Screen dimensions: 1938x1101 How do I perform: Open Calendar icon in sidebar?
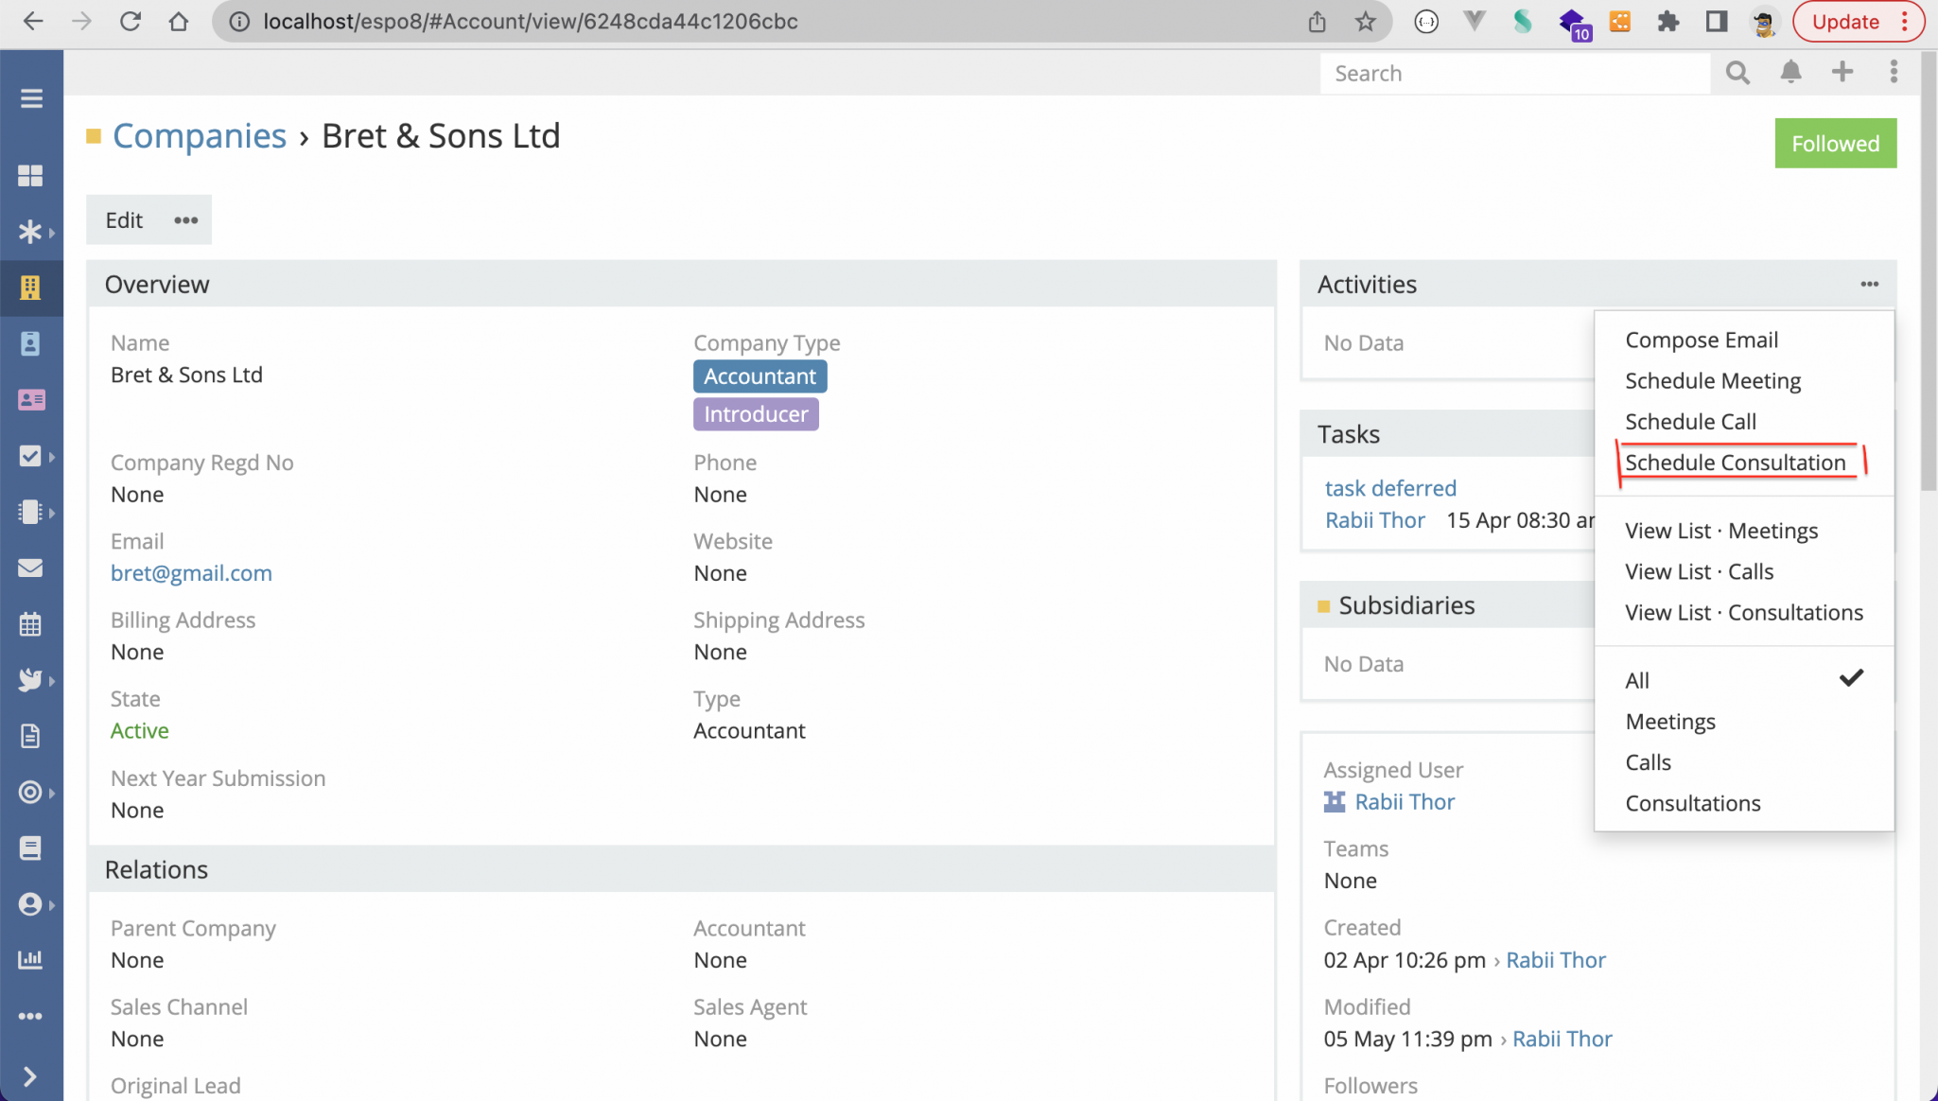click(x=30, y=624)
